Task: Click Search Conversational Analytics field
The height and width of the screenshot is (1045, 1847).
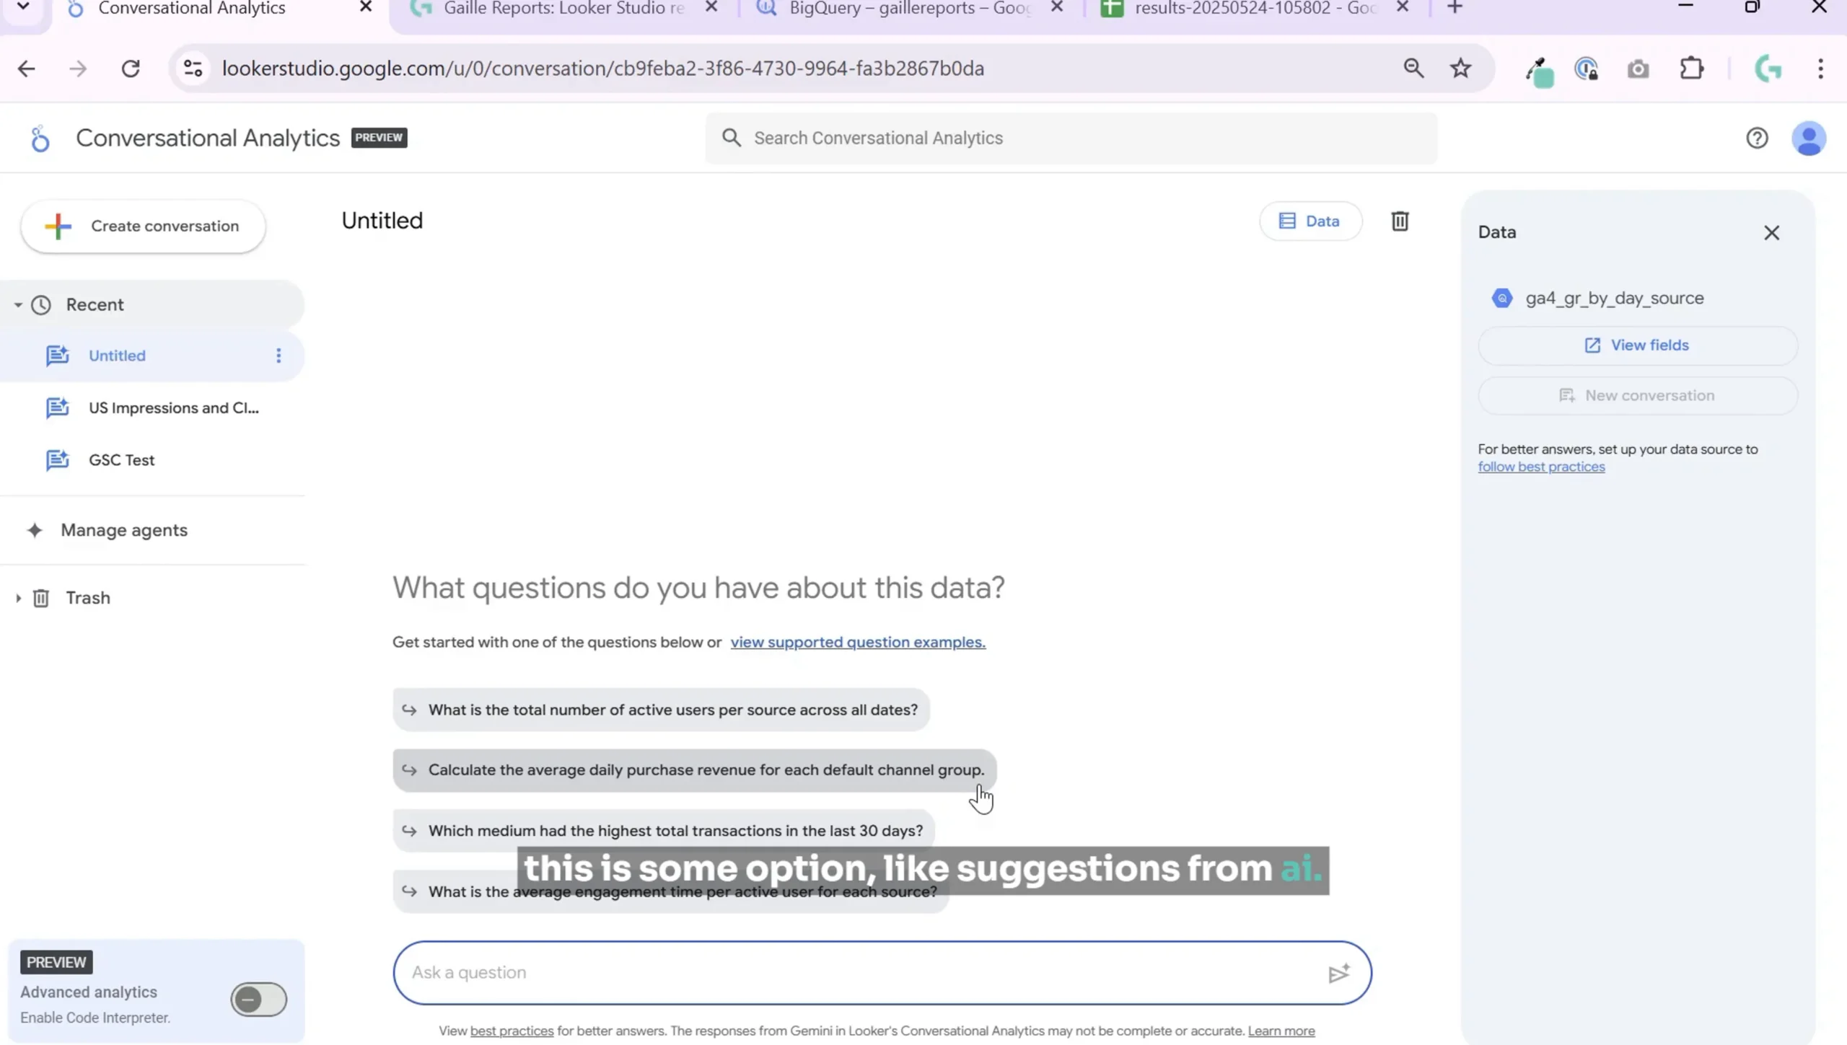Action: click(1071, 138)
